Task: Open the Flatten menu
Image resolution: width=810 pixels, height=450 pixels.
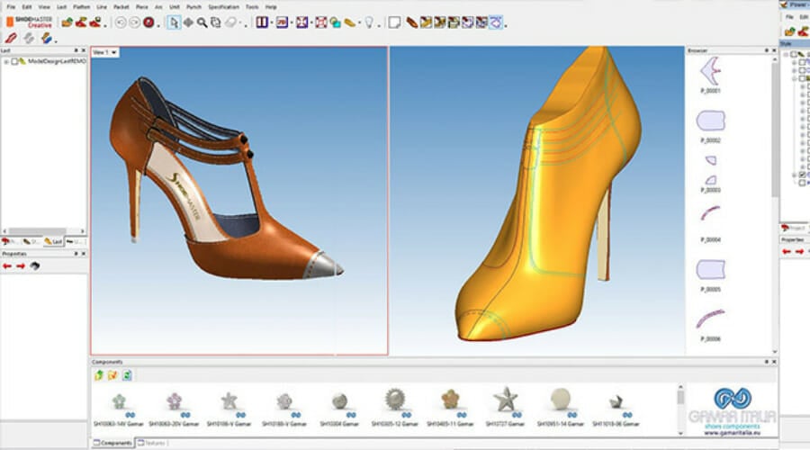Action: tap(82, 6)
